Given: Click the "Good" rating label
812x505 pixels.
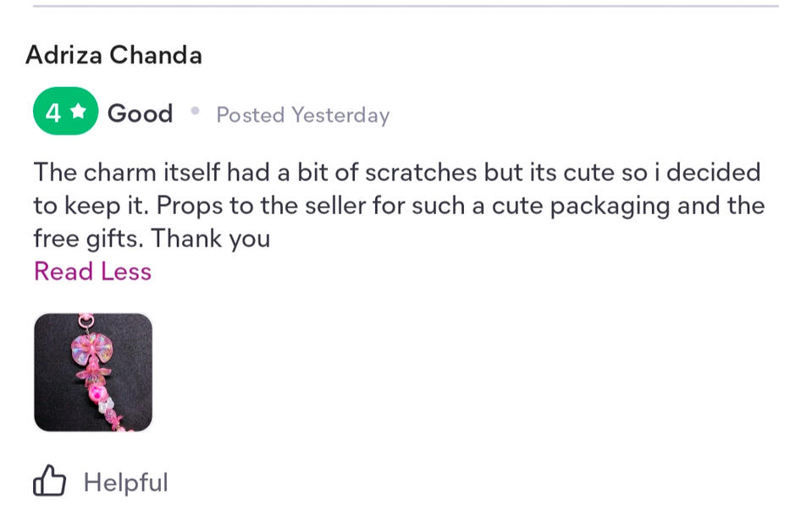Looking at the screenshot, I should [x=140, y=113].
